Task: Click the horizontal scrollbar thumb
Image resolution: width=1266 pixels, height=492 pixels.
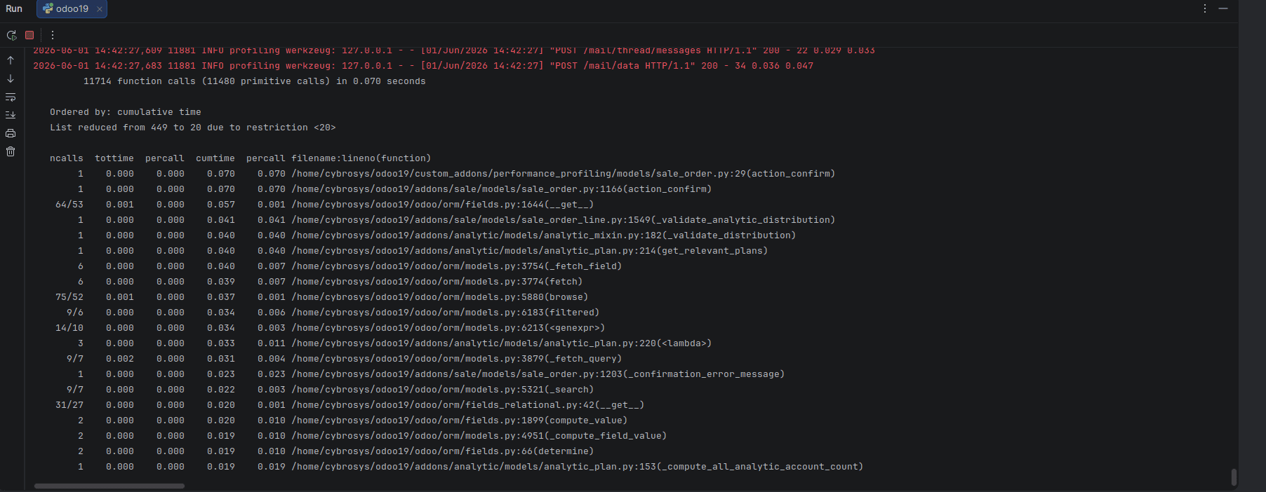Action: (x=109, y=486)
